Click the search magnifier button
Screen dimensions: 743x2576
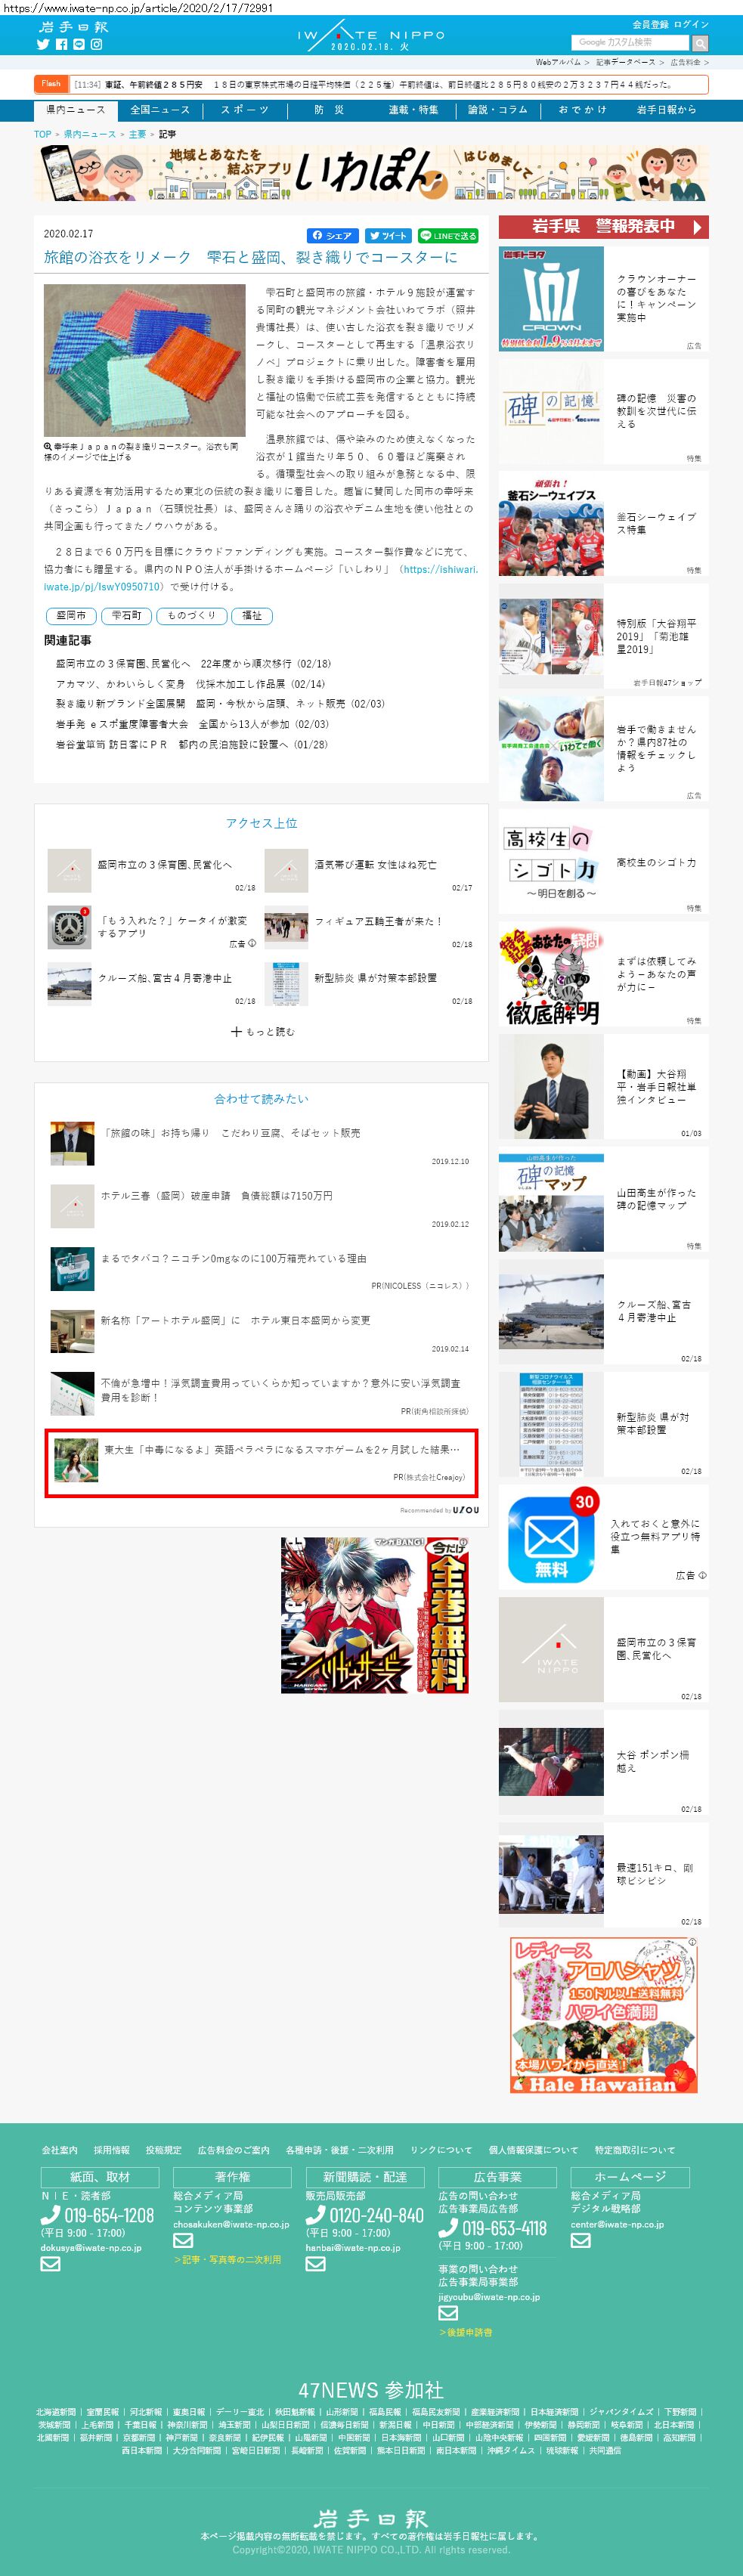(x=700, y=43)
